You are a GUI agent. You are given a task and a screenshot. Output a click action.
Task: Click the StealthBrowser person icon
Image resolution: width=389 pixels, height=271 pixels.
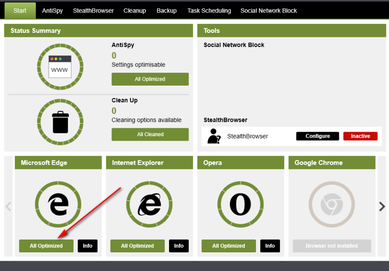pos(214,136)
